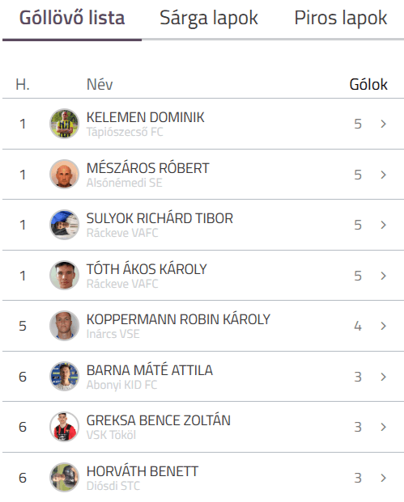This screenshot has width=404, height=502.
Task: Open the BARNA MÁTÉ ATTILA name link
Action: point(150,370)
